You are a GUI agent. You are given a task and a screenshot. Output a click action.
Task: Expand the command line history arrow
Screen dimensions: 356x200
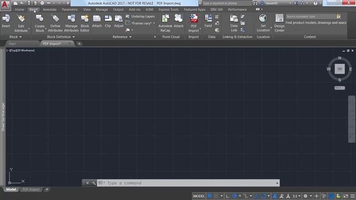click(x=277, y=183)
